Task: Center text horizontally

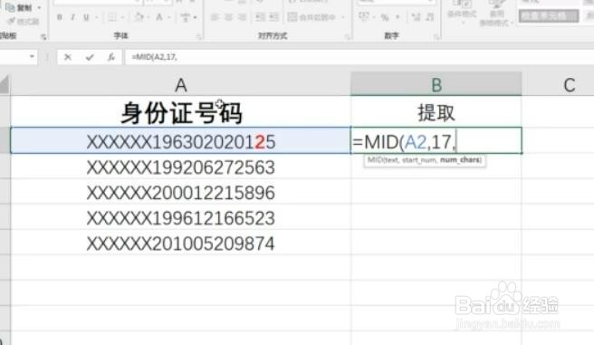Action: [228, 17]
